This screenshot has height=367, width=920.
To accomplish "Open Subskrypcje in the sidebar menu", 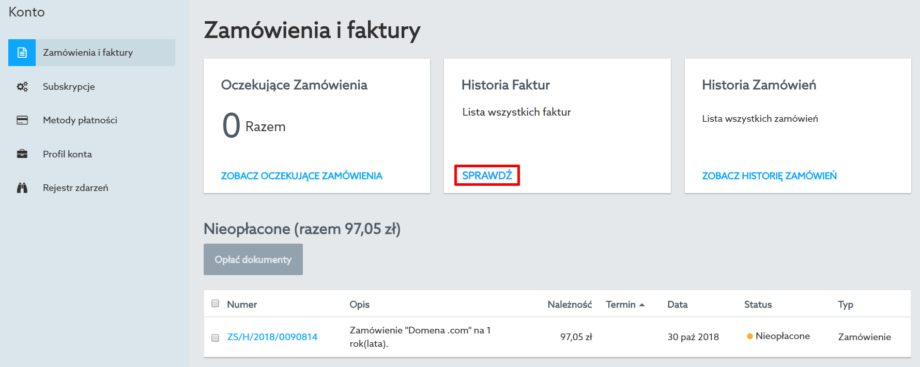I will 69,87.
